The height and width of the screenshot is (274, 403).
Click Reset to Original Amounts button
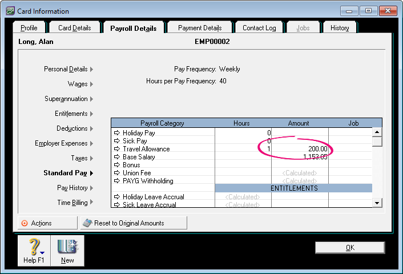coord(133,223)
